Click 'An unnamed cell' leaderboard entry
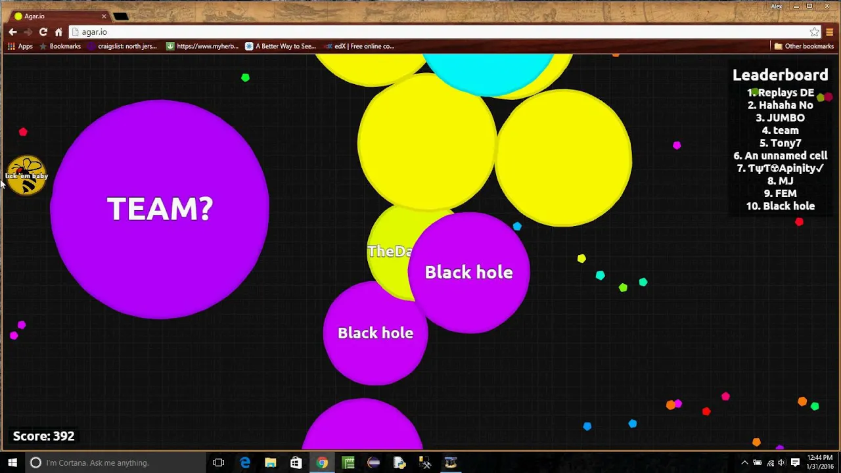 (x=781, y=156)
